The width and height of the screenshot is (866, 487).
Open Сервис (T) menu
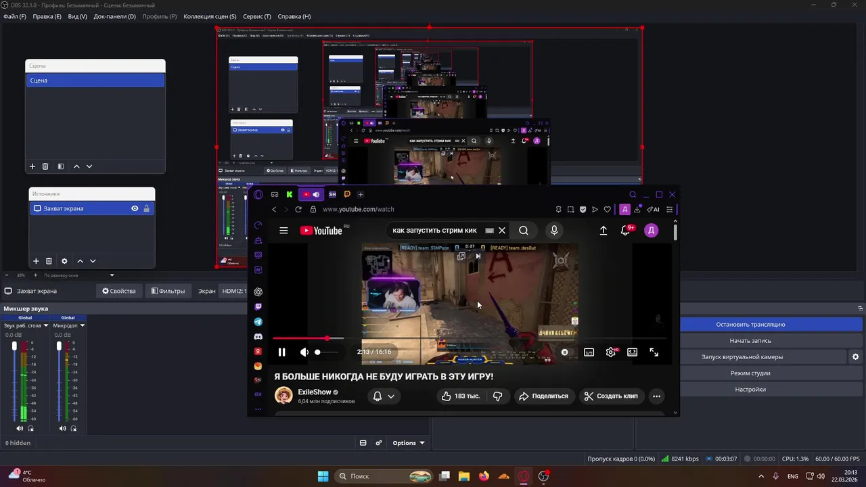(x=257, y=16)
